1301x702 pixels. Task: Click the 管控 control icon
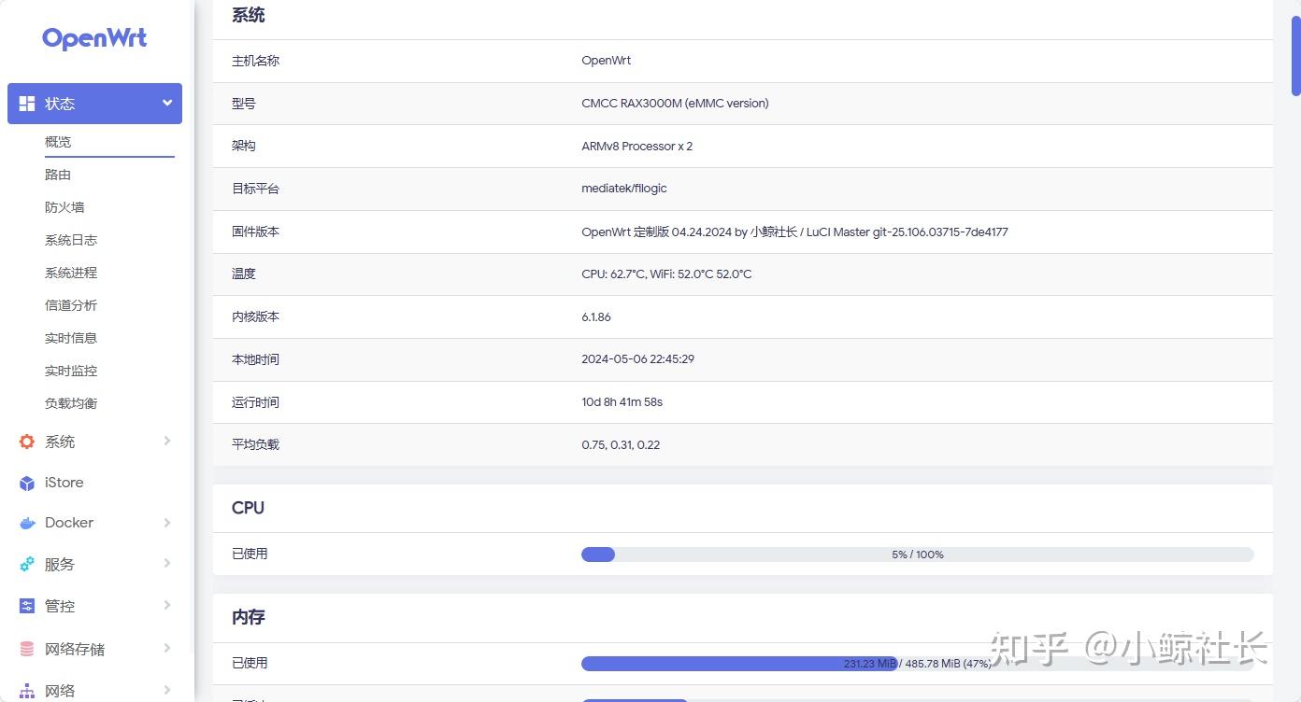(x=26, y=605)
